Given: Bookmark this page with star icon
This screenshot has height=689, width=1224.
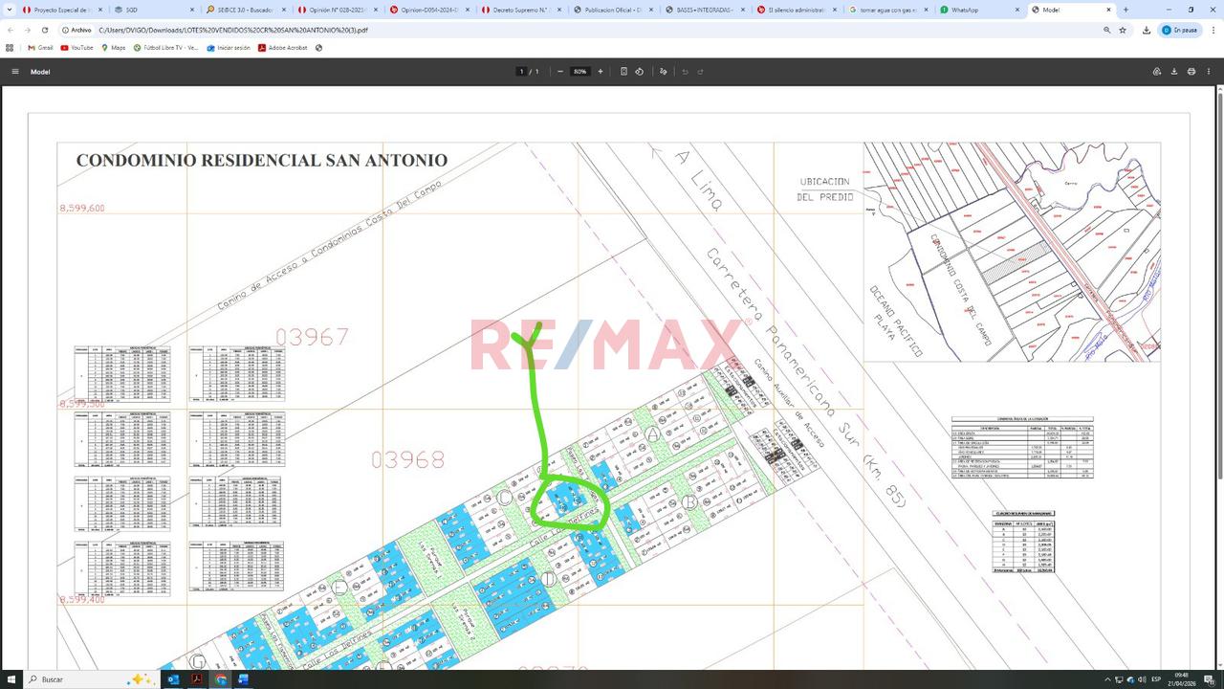Looking at the screenshot, I should [x=1123, y=30].
